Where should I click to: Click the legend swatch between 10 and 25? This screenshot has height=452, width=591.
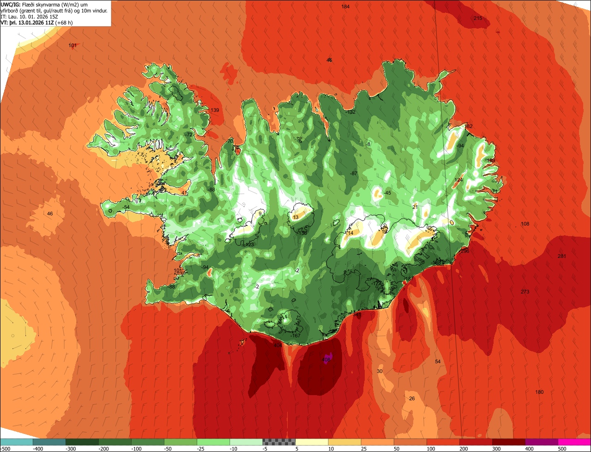coord(344,442)
